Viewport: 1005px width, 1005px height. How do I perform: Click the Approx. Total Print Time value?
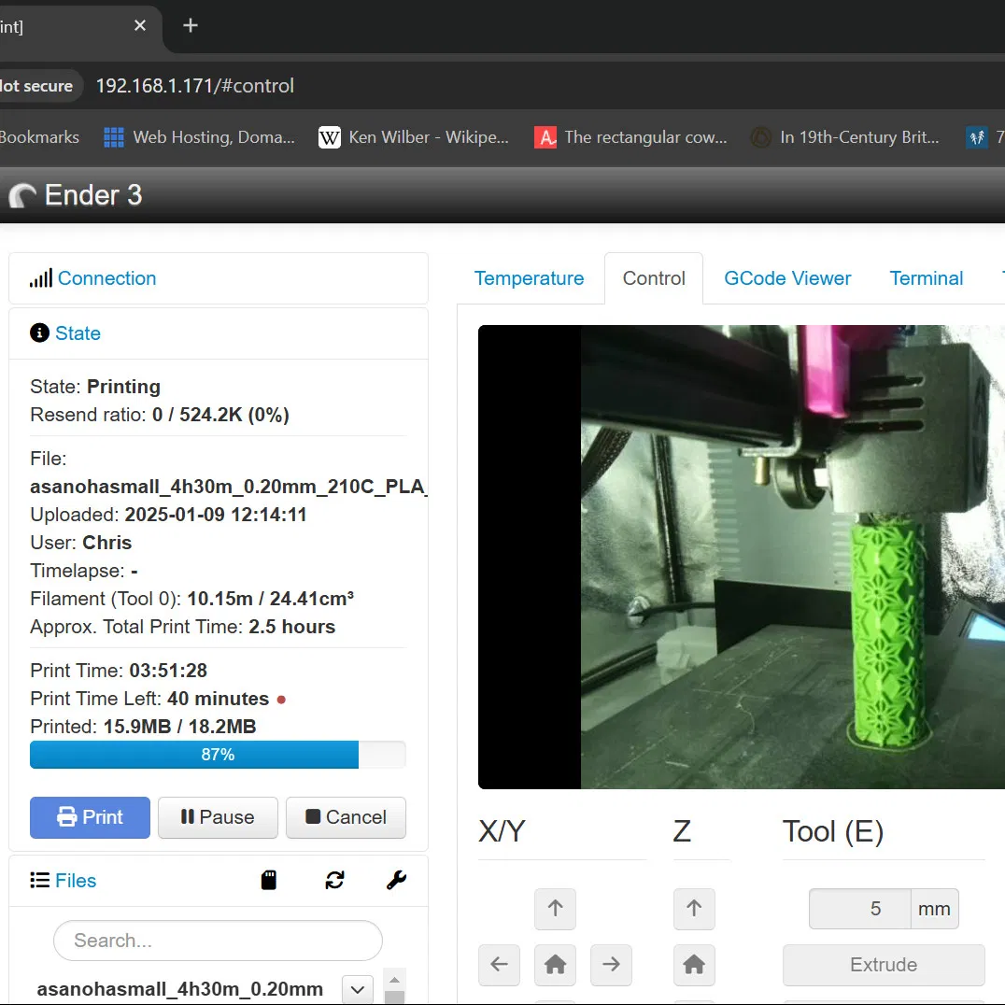pyautogui.click(x=291, y=627)
